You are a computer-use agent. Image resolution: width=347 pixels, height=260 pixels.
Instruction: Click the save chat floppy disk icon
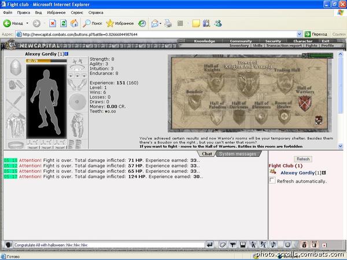(243, 245)
